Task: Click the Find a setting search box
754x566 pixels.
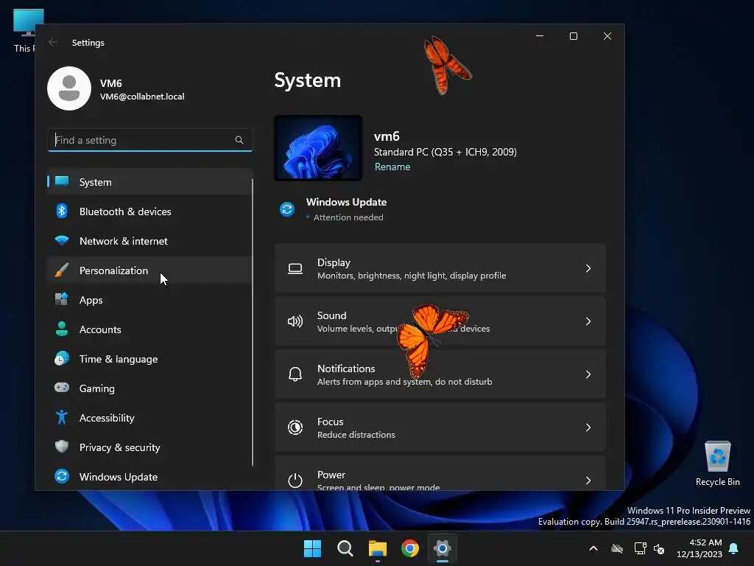Action: [x=150, y=140]
